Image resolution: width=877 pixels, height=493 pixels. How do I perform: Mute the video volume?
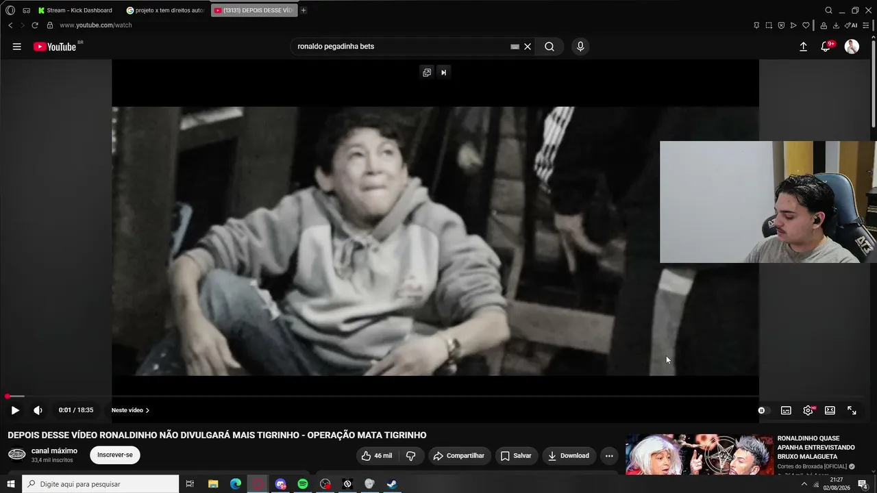38,410
